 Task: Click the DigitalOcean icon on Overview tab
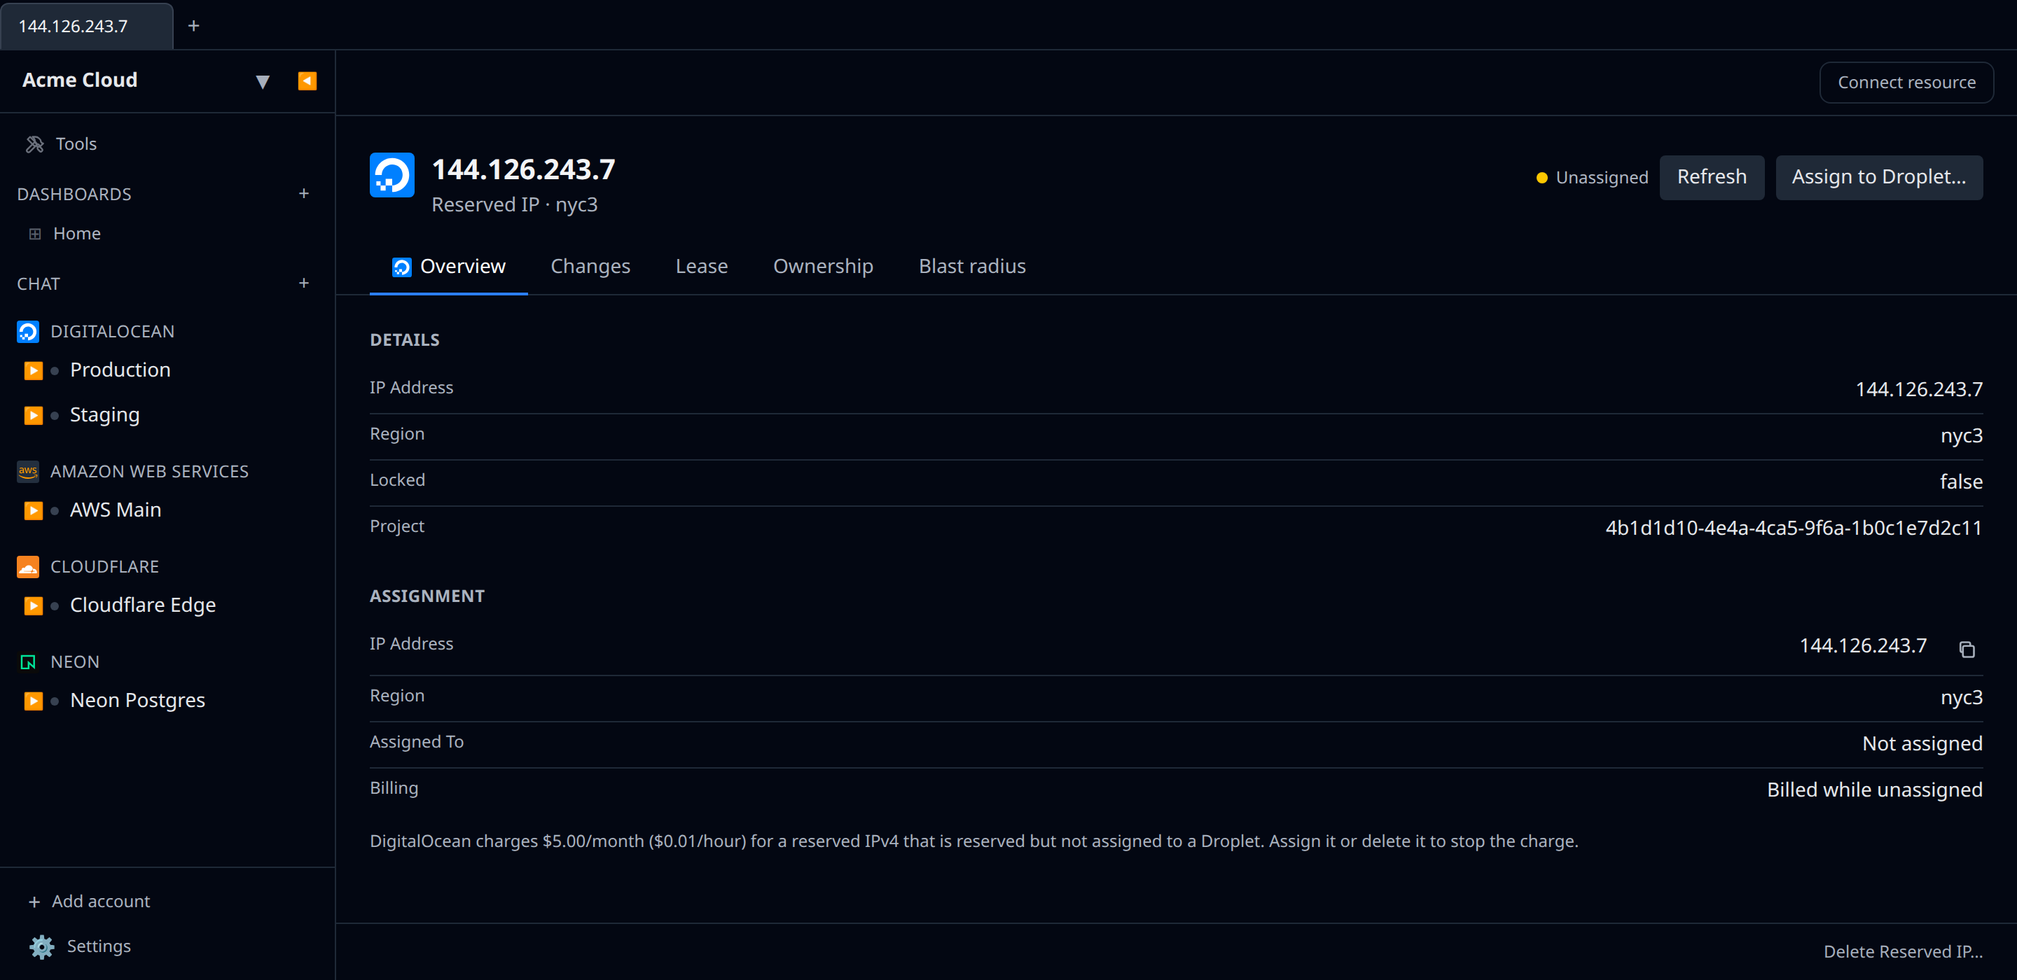tap(401, 267)
